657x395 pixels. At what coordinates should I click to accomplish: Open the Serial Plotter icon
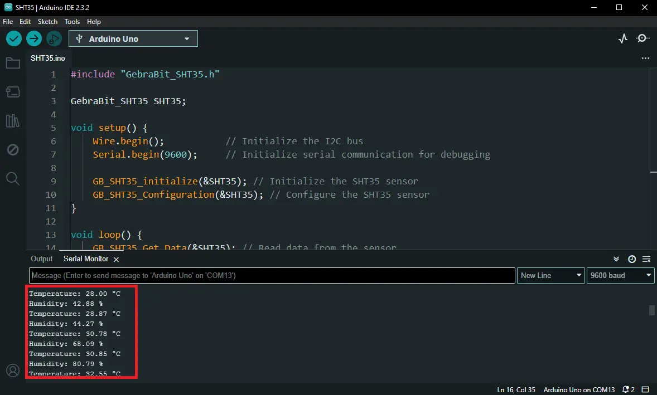pyautogui.click(x=623, y=38)
